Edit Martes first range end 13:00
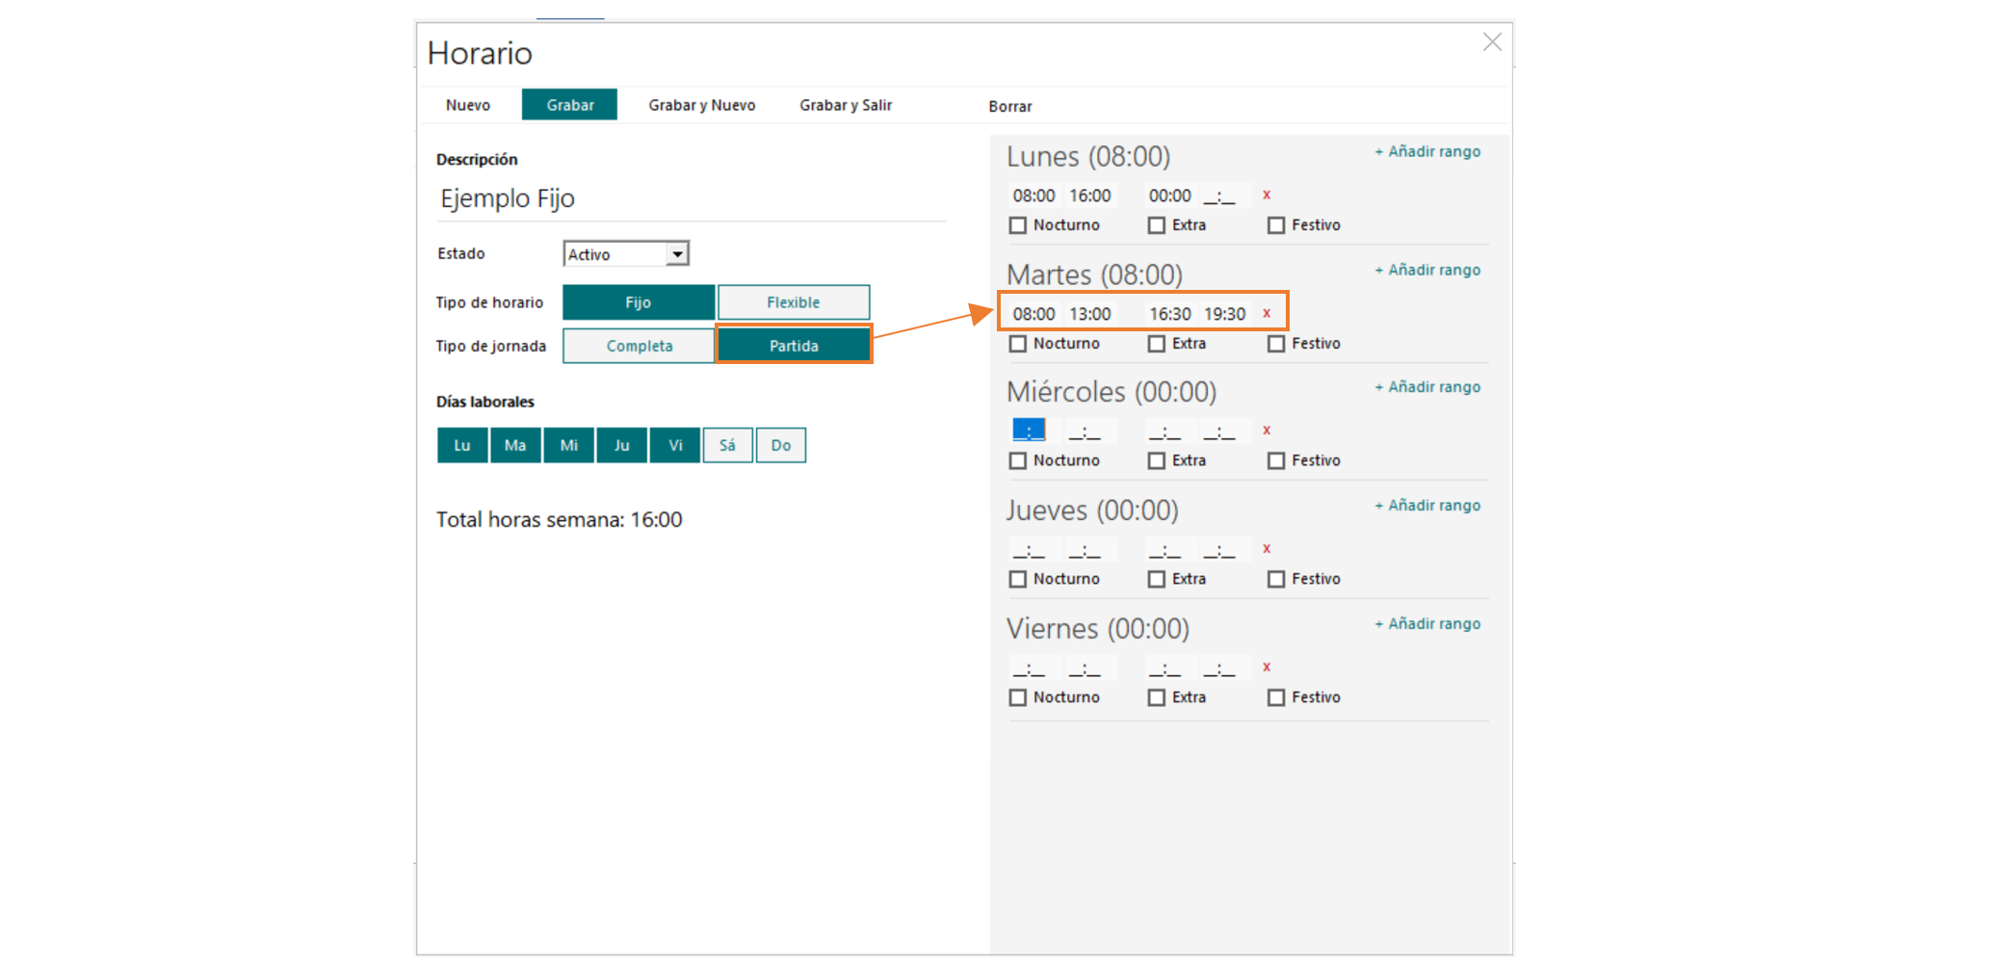This screenshot has height=967, width=2013. coord(1090,314)
